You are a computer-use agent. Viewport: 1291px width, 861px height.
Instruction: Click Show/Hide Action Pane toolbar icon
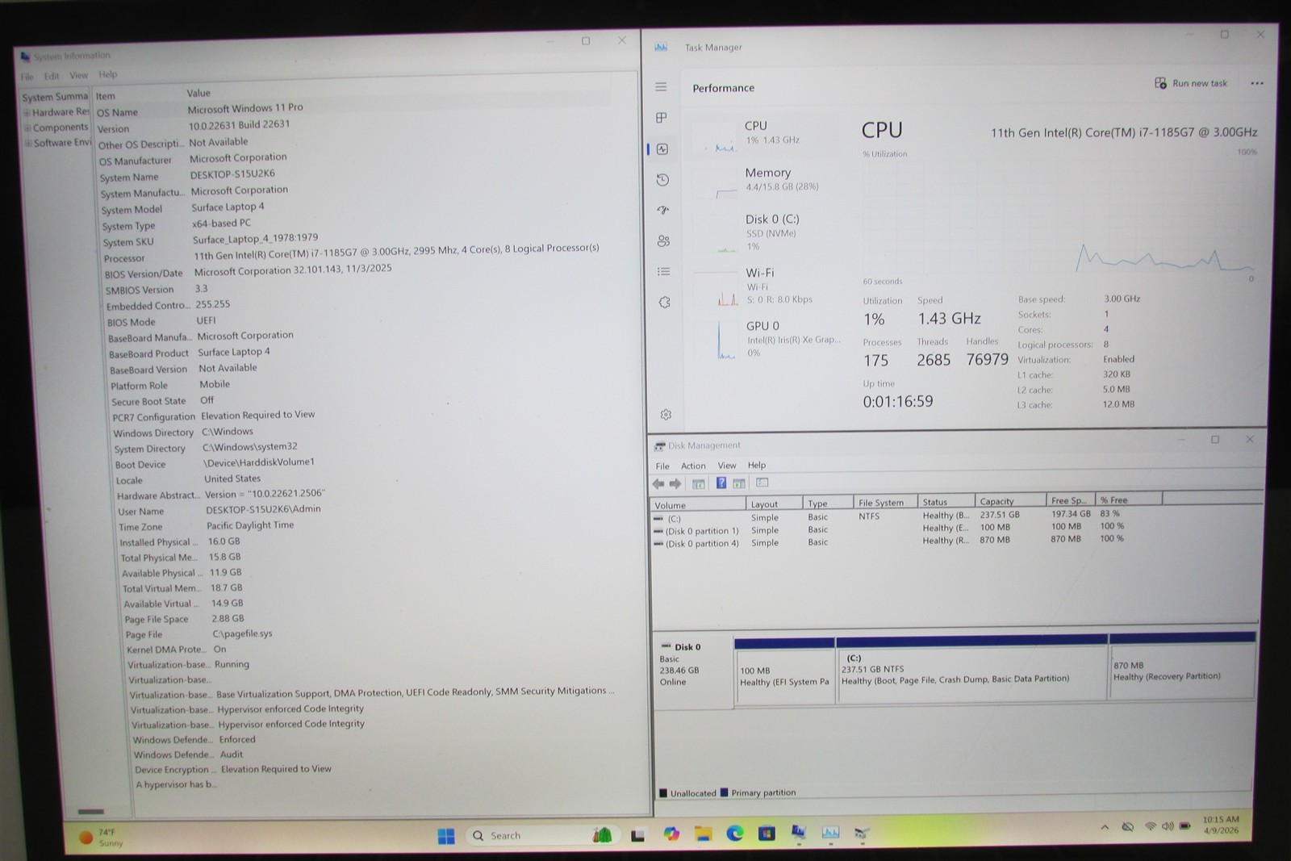tap(739, 483)
